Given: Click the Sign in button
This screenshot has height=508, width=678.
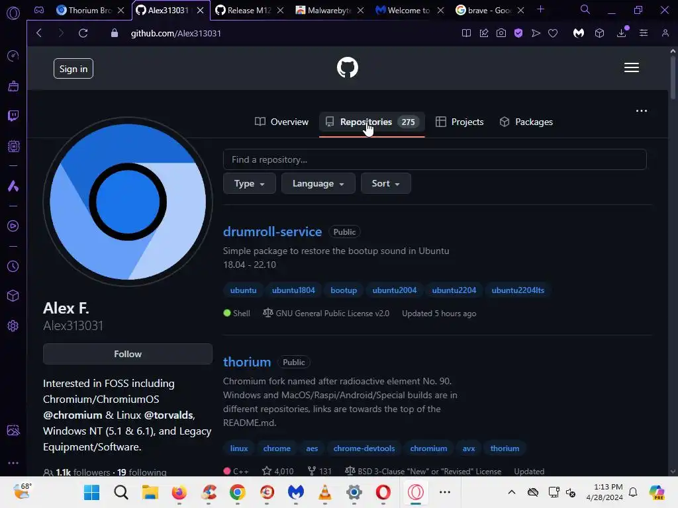Looking at the screenshot, I should click(73, 69).
